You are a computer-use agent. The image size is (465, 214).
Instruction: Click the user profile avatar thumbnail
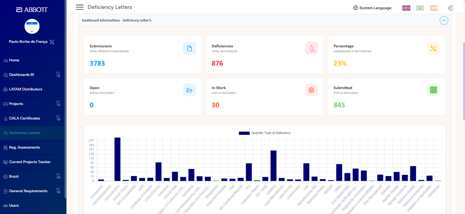[32, 26]
